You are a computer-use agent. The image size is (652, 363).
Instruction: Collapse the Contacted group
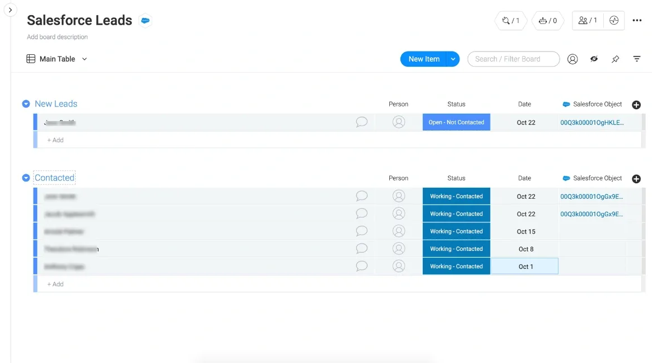coord(26,178)
